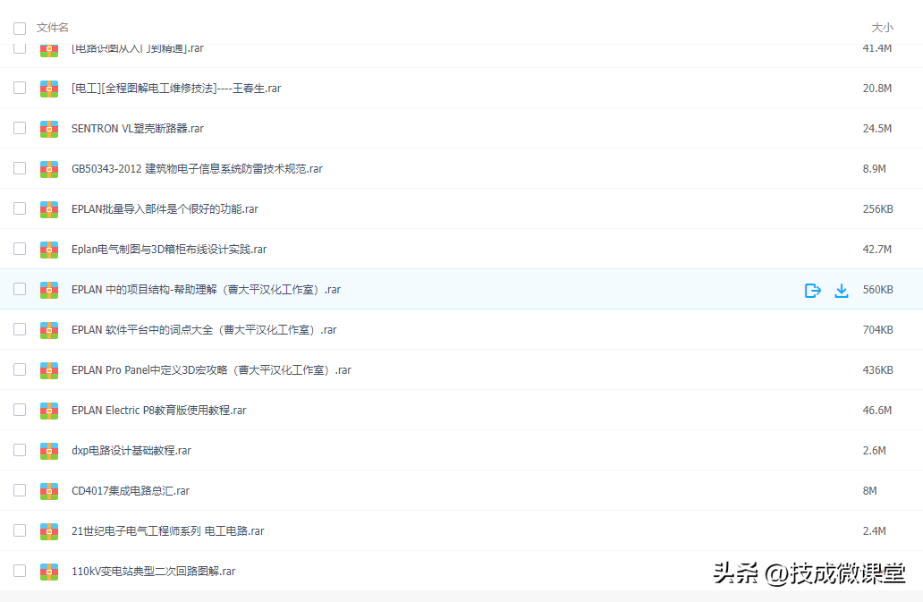Click the 2.6M size value
Screen dimensions: 923x602
click(x=874, y=450)
